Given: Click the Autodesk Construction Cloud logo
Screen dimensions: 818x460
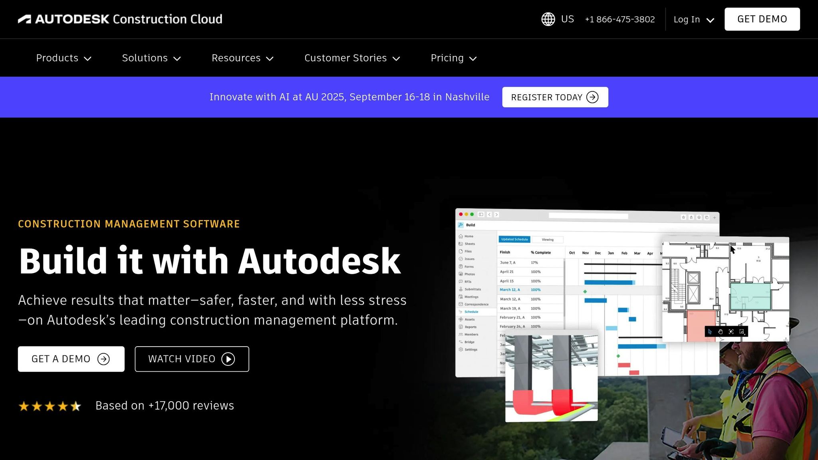Looking at the screenshot, I should tap(120, 19).
